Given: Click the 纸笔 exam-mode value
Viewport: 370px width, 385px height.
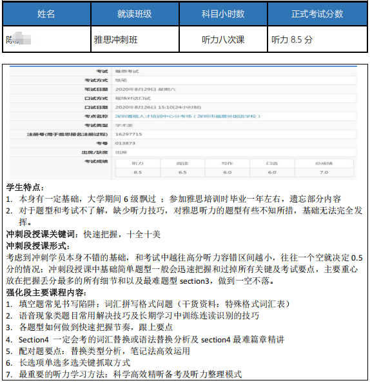Looking at the screenshot, I should [x=121, y=81].
